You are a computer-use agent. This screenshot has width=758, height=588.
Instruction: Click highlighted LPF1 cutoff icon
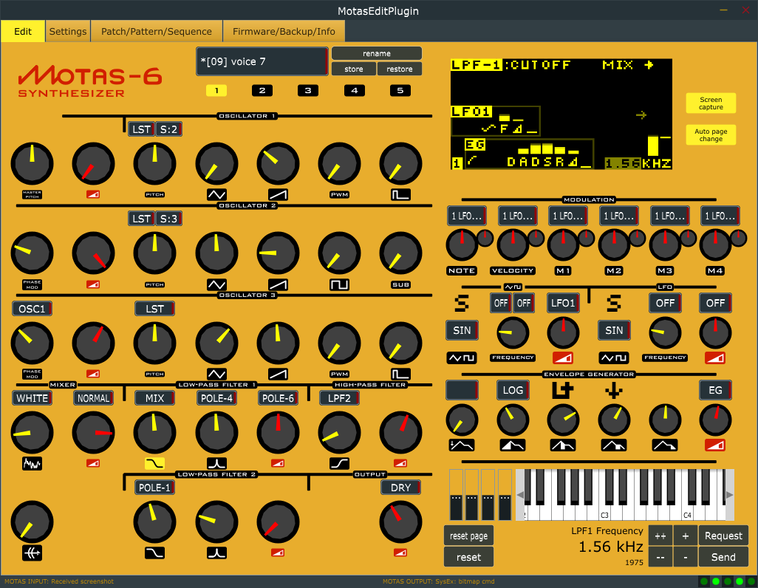154,464
